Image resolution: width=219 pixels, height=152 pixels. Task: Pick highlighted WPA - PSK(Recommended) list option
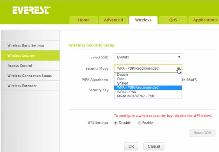(148, 87)
